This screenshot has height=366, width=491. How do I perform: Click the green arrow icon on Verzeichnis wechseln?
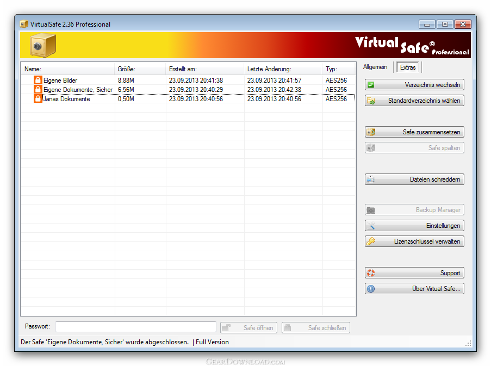pos(371,85)
